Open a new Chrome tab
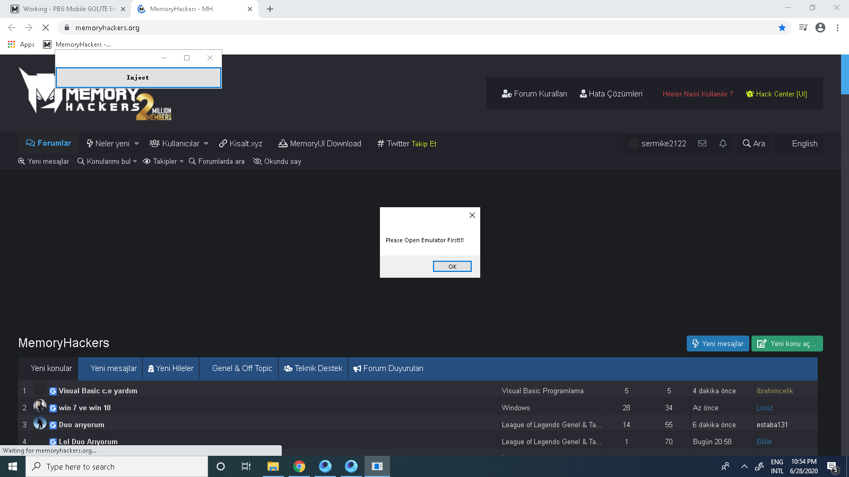This screenshot has width=849, height=477. tap(270, 9)
